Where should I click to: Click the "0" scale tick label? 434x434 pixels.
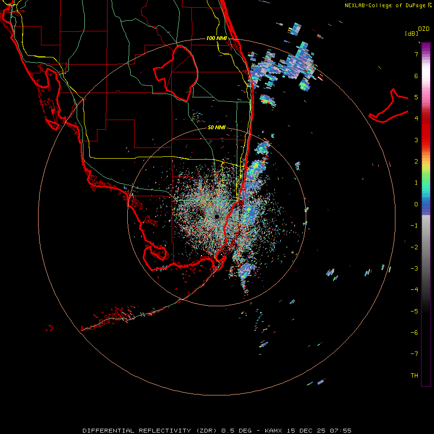pyautogui.click(x=416, y=204)
